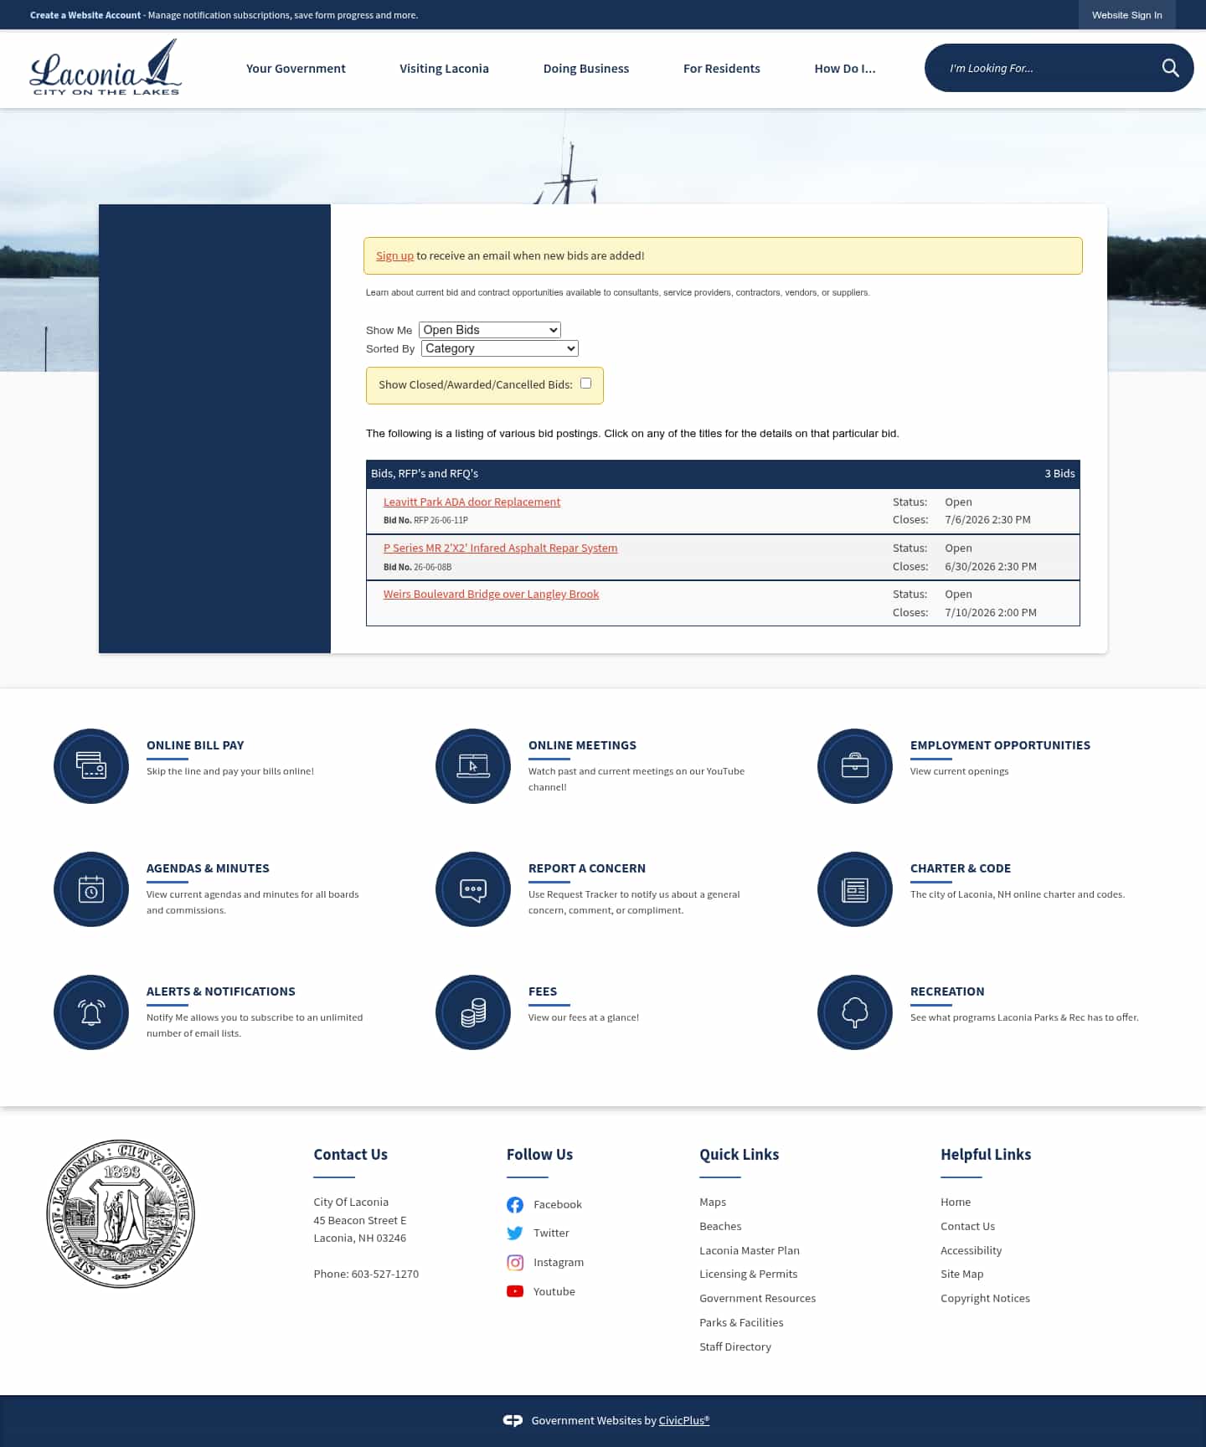Open the Sorted By Category dropdown
This screenshot has height=1447, width=1206.
pyautogui.click(x=500, y=348)
